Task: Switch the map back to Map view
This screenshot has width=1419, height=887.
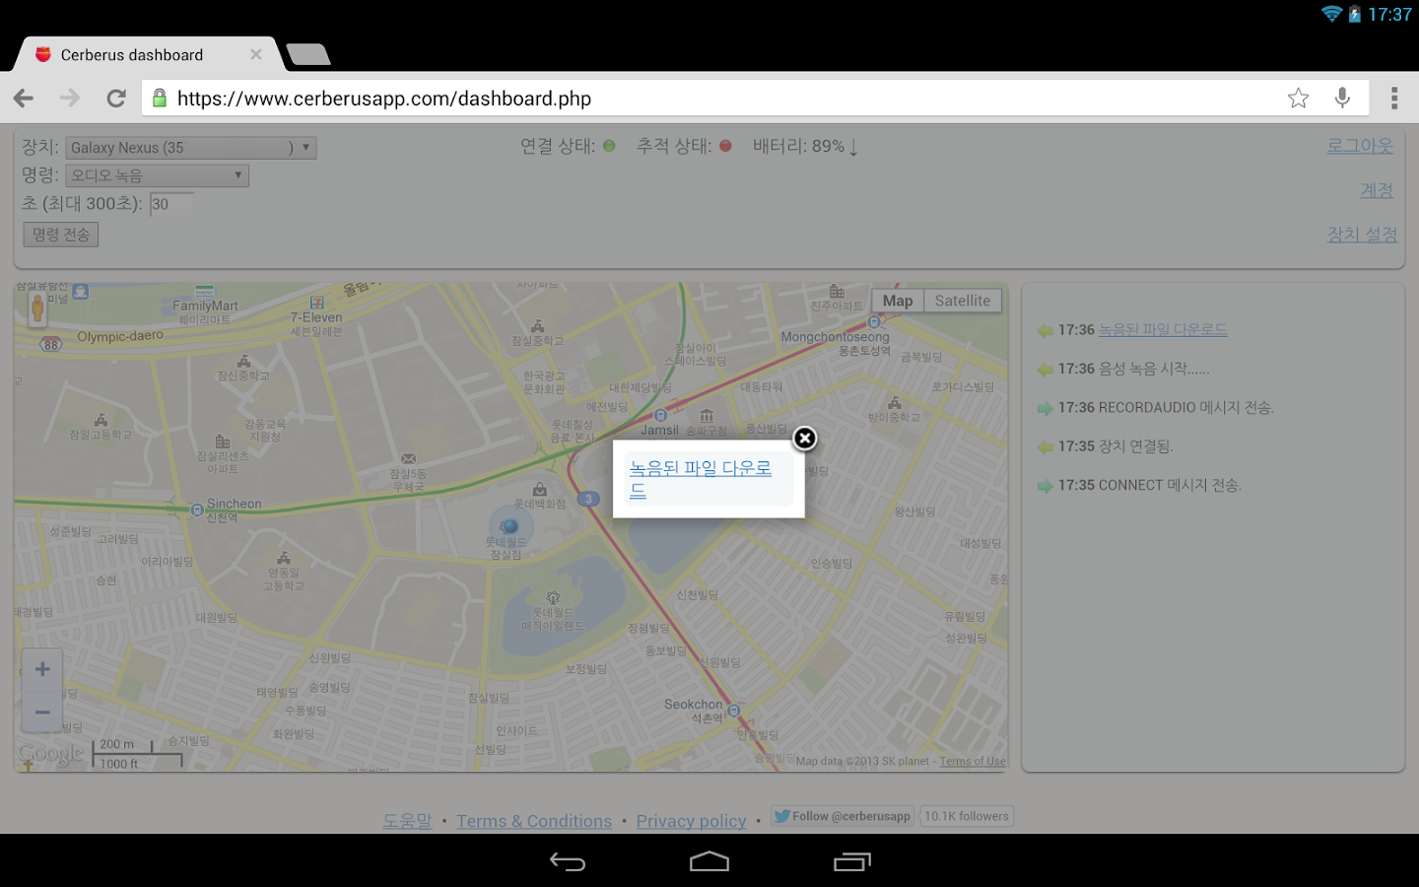Action: tap(897, 300)
